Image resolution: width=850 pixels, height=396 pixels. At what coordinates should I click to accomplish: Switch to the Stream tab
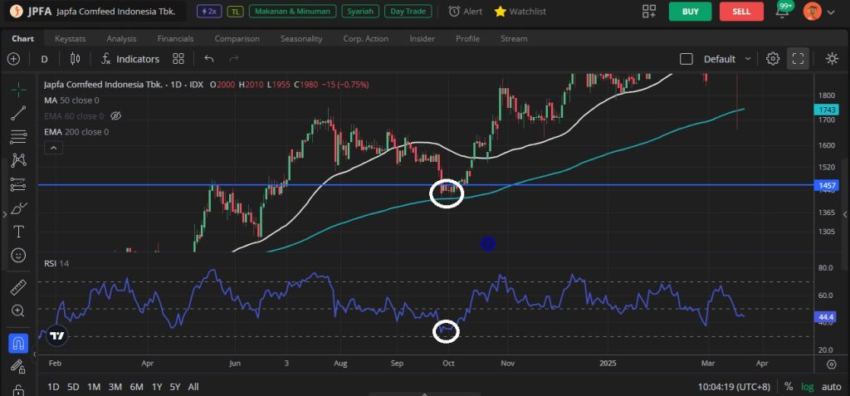[x=514, y=38]
